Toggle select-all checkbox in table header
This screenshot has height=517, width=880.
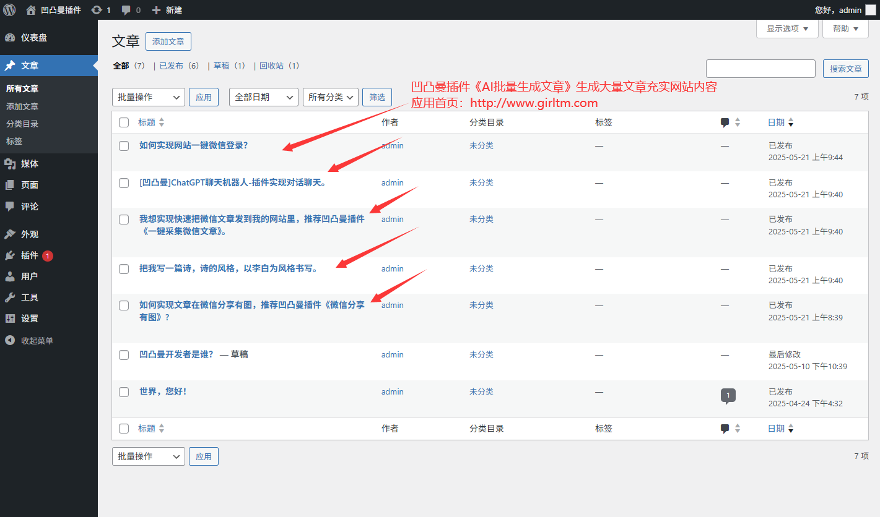[124, 122]
